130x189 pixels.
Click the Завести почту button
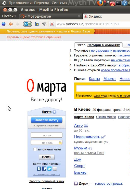(47, 120)
